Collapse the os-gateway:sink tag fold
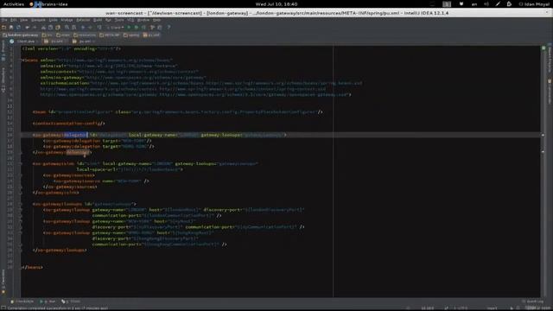Image resolution: width=553 pixels, height=311 pixels. 22,163
